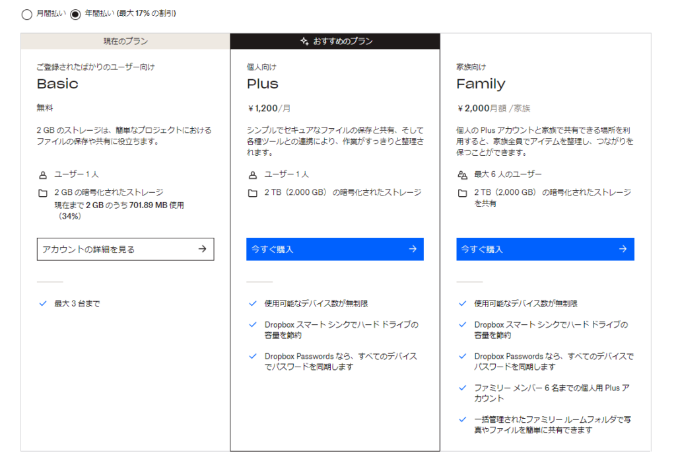Click ご登録されたばかりのユーザー向け subtitle
Viewport: 676px width, 465px height.
click(x=96, y=67)
